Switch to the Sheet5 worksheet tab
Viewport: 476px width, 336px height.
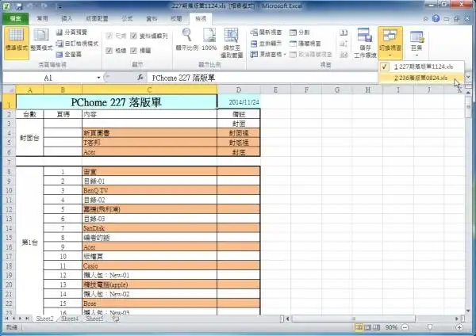pyautogui.click(x=94, y=319)
